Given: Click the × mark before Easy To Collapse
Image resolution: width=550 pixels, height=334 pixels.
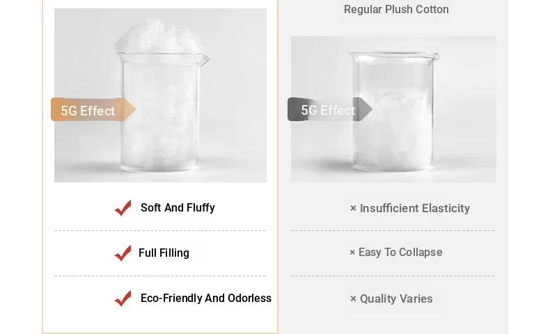Looking at the screenshot, I should (x=352, y=253).
